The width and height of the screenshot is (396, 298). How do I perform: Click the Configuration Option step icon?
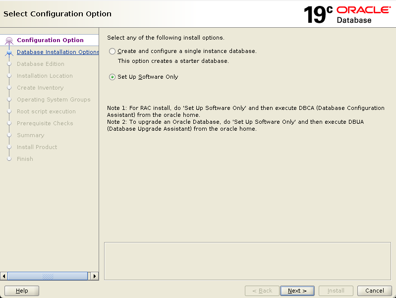tap(9, 41)
